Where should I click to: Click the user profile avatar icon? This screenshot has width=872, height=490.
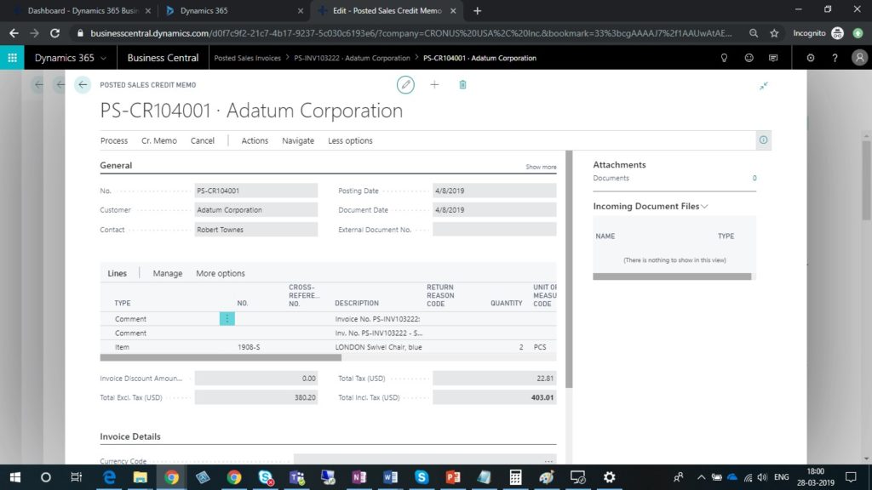click(x=859, y=58)
